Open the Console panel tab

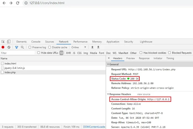pyautogui.click(x=36, y=42)
